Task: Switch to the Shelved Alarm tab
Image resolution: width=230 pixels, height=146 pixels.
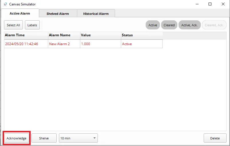Action: (58, 14)
